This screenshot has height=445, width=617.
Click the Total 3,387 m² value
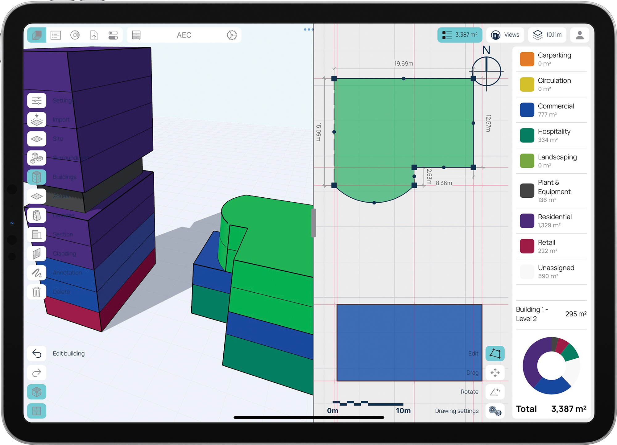[569, 409]
